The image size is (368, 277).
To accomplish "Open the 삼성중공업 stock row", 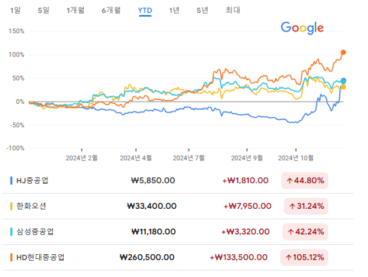I will pyautogui.click(x=178, y=232).
